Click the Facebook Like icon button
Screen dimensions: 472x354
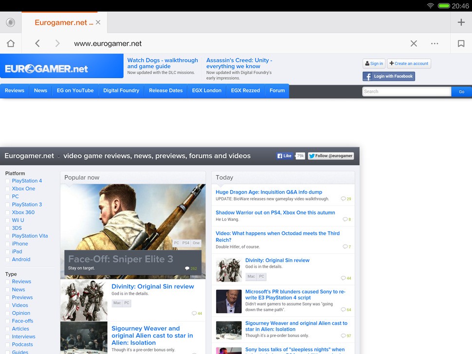coord(285,156)
